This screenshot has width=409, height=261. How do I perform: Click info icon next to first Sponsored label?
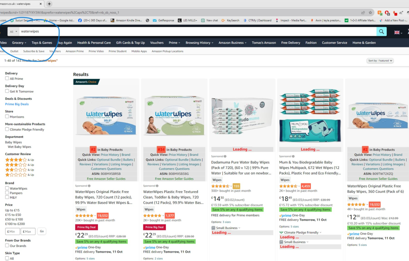click(89, 186)
